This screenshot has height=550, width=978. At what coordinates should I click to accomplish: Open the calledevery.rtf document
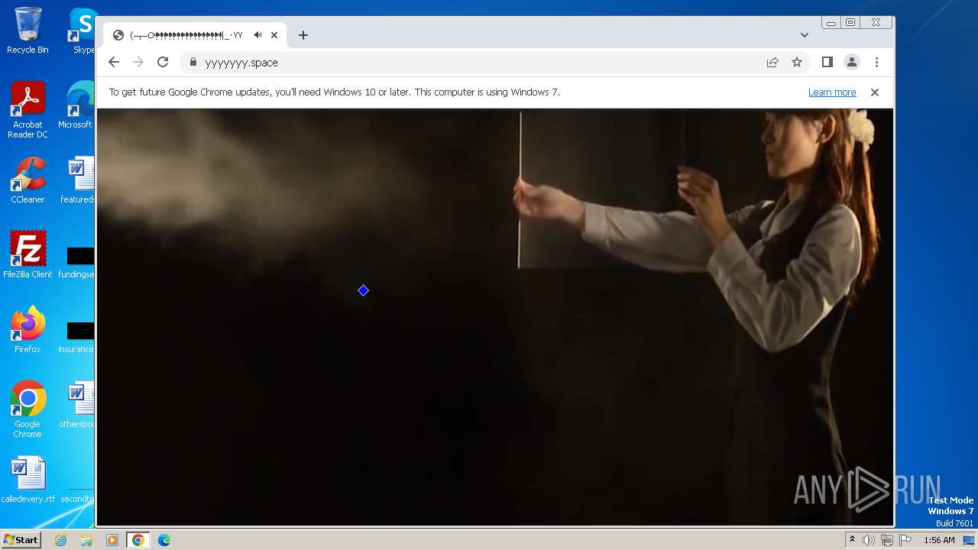[28, 480]
